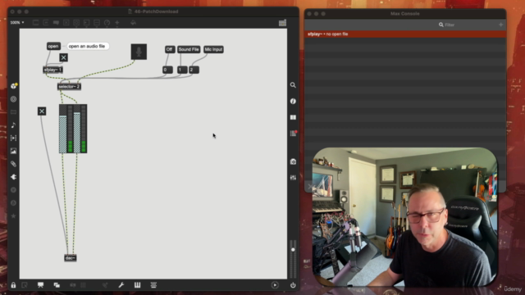The width and height of the screenshot is (525, 295).
Task: Adjust the left channel gain slider
Action: click(x=62, y=129)
